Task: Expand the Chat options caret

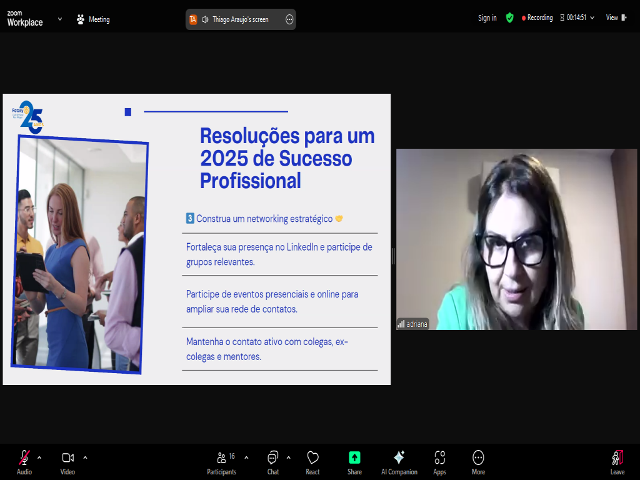Action: [288, 457]
